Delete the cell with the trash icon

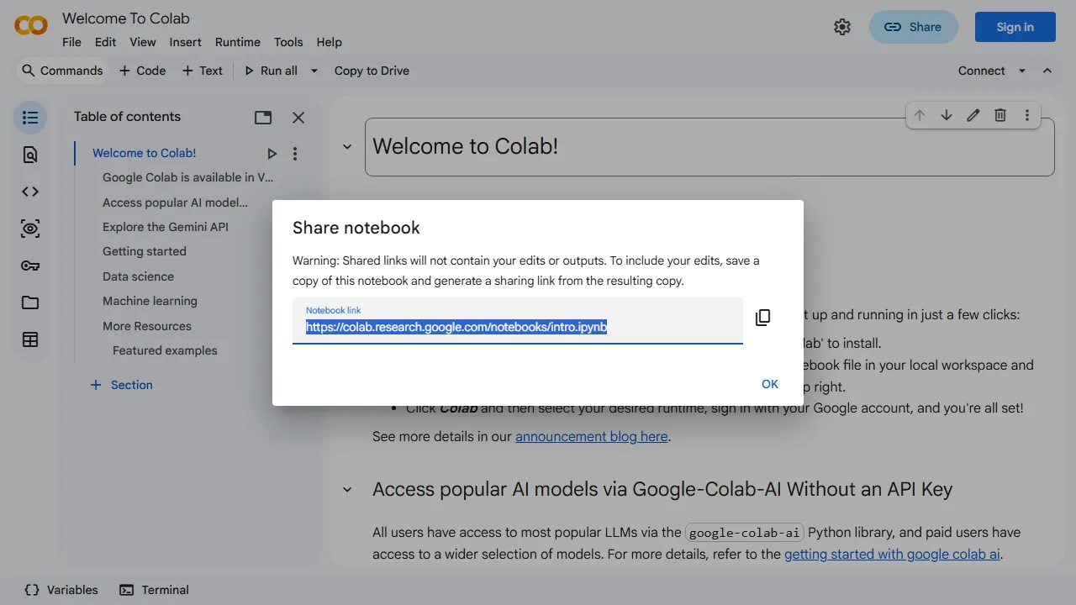point(1000,115)
